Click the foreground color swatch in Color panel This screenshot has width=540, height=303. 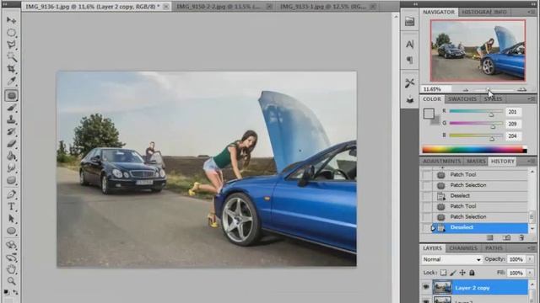point(429,114)
